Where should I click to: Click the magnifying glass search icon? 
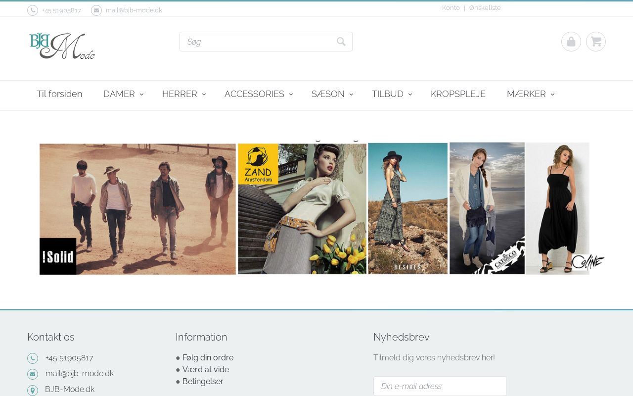pos(341,42)
